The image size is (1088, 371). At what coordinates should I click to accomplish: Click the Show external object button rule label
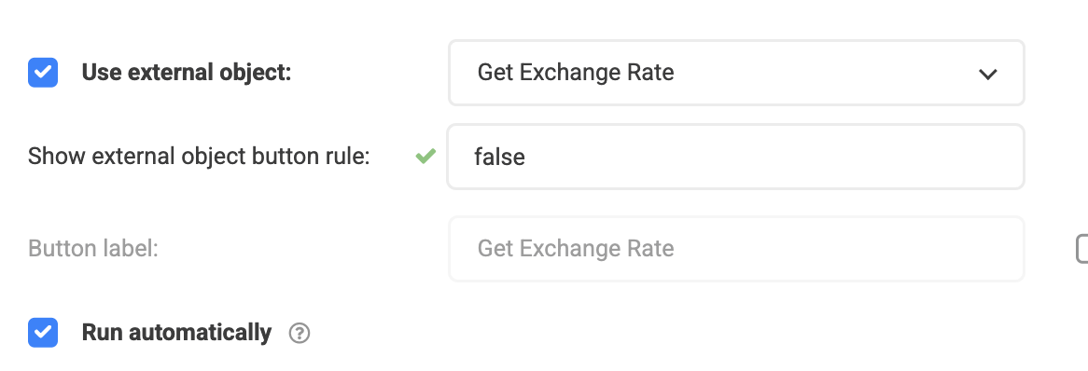(x=199, y=157)
